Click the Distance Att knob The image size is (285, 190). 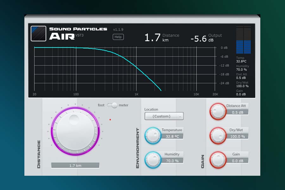[x=218, y=111]
